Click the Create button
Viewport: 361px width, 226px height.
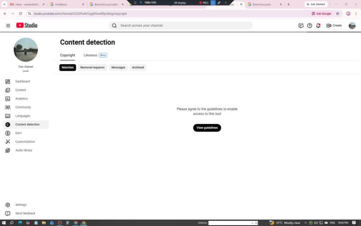click(x=334, y=26)
